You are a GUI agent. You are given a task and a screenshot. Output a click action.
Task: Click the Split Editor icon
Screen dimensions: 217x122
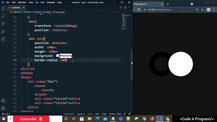click(125, 7)
